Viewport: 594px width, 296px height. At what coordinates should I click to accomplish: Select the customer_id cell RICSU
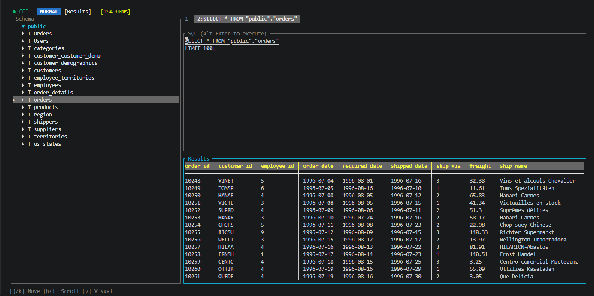point(226,232)
